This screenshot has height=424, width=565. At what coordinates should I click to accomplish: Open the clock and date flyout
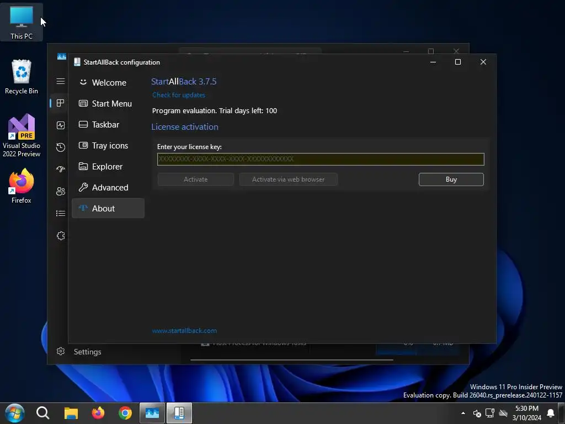pyautogui.click(x=527, y=413)
